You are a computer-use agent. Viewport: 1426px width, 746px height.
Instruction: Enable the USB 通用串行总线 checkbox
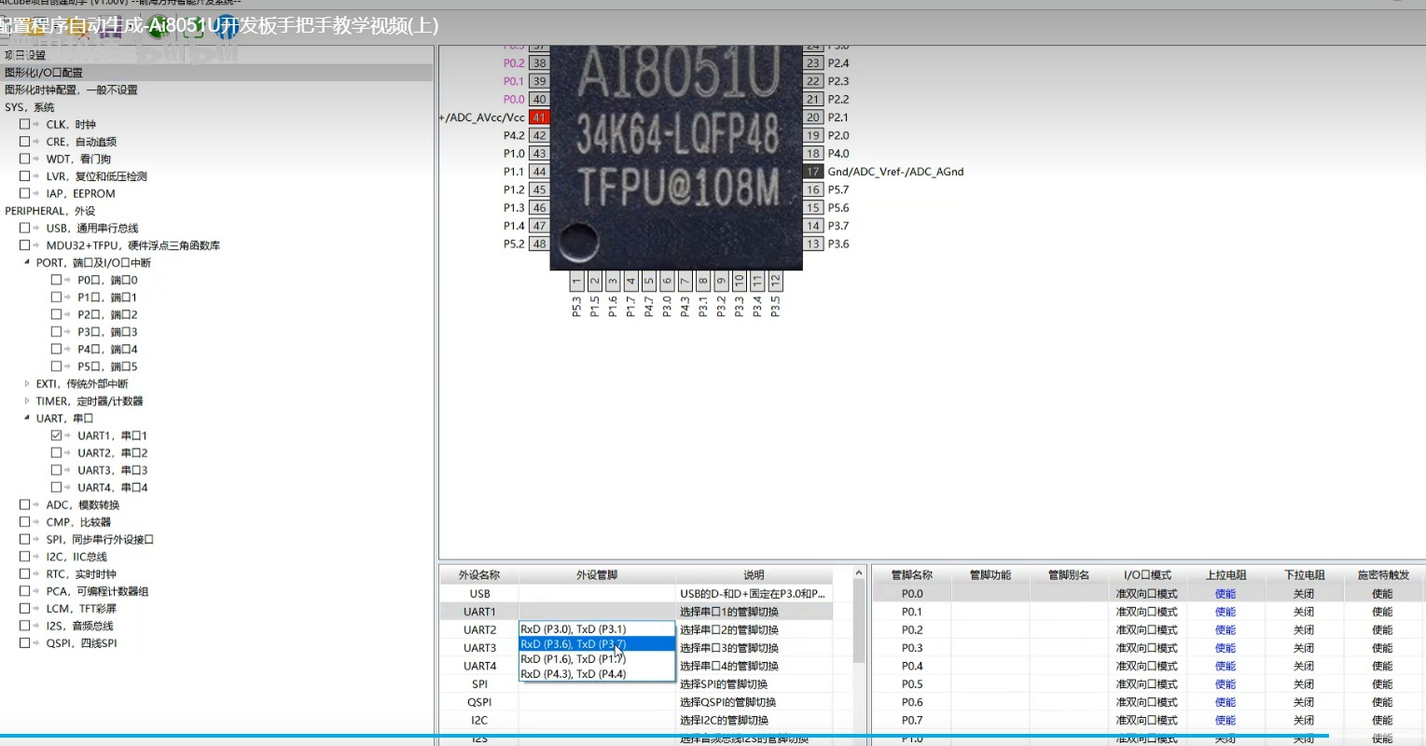24,228
